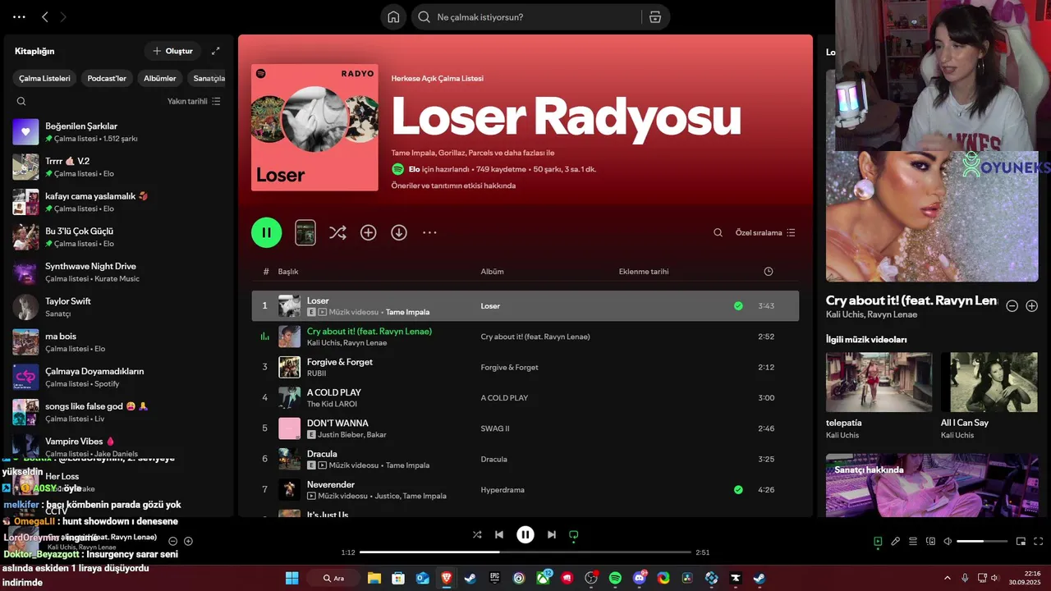
Task: Open the Synthwave Night Drive playlist
Action: (x=119, y=273)
